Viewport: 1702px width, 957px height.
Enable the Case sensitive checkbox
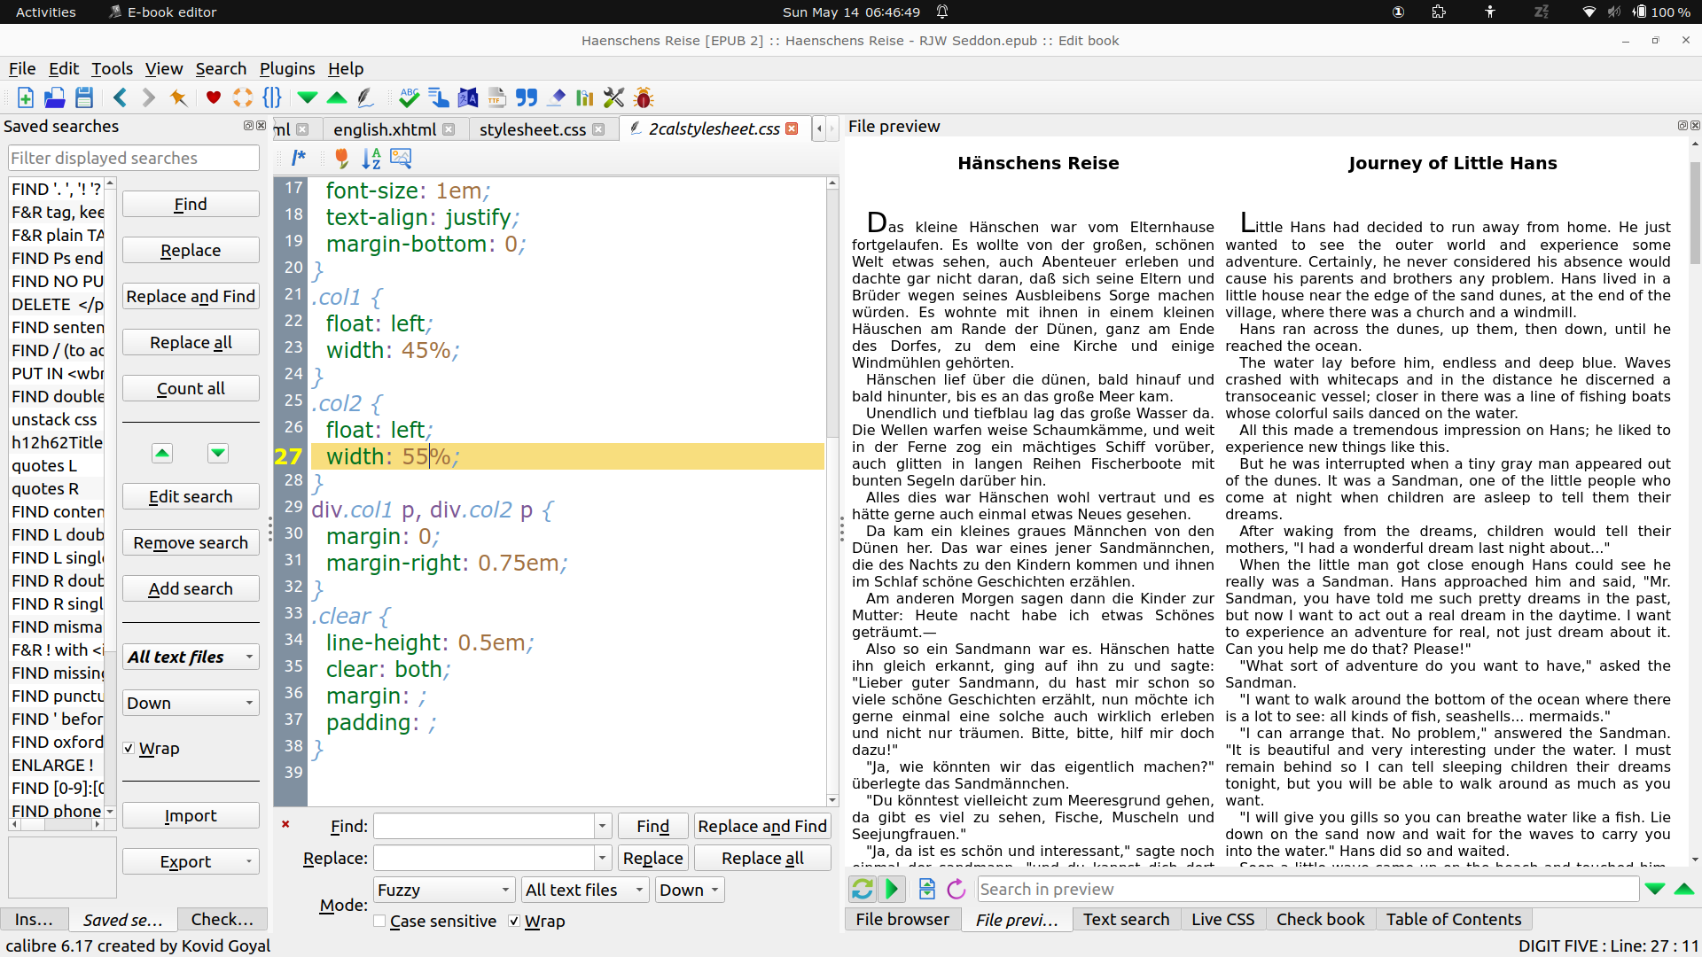380,922
